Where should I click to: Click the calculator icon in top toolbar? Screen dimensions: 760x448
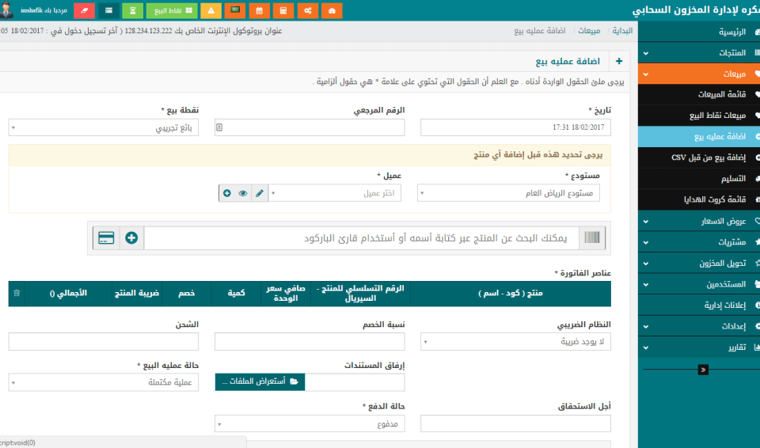point(283,10)
